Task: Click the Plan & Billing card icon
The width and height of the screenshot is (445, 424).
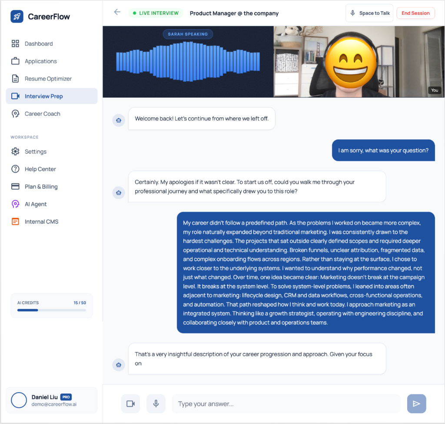Action: 16,186
